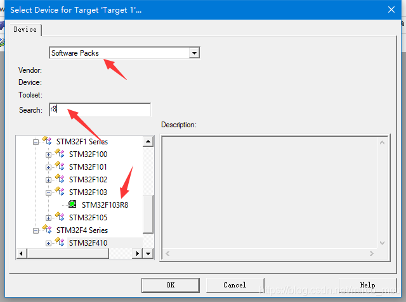Collapse the STM32F4 Series node
The image size is (406, 302).
point(36,230)
